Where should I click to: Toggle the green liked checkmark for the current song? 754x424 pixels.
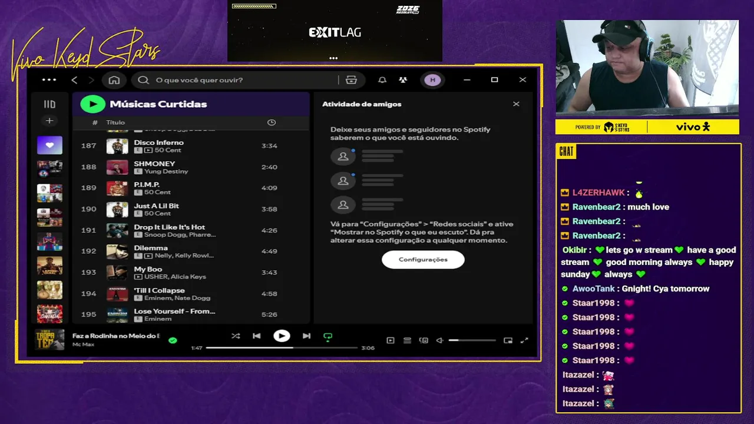click(x=173, y=340)
